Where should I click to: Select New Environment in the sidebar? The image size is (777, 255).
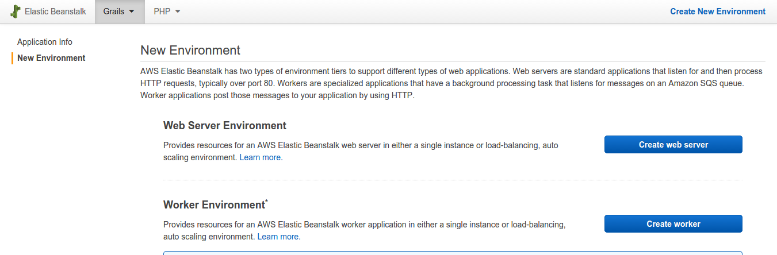(x=51, y=58)
